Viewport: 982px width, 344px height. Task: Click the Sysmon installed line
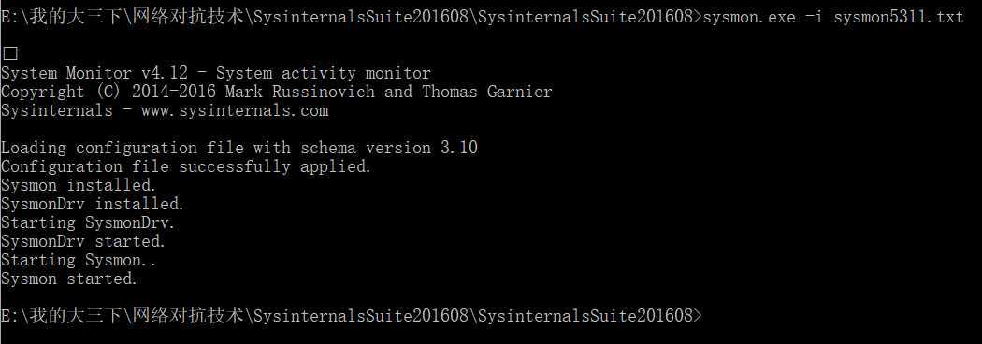coord(79,186)
